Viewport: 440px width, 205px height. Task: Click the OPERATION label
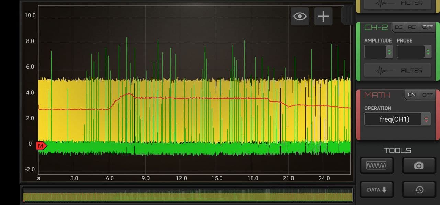coord(378,108)
